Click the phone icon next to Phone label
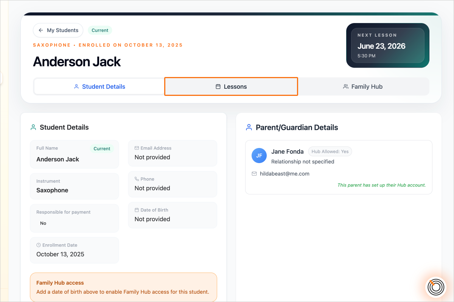The height and width of the screenshot is (302, 454). (137, 179)
